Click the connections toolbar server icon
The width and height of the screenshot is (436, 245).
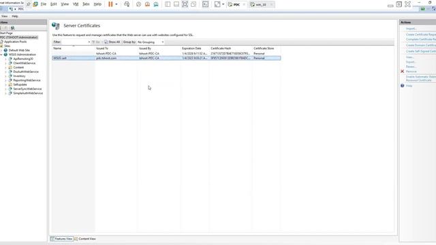coord(12,28)
